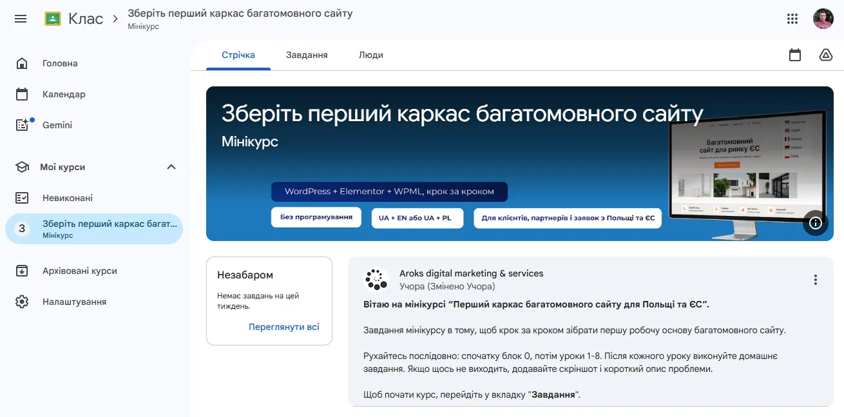Click the course title in the header breadcrumb
Image resolution: width=844 pixels, height=417 pixels.
(x=240, y=13)
